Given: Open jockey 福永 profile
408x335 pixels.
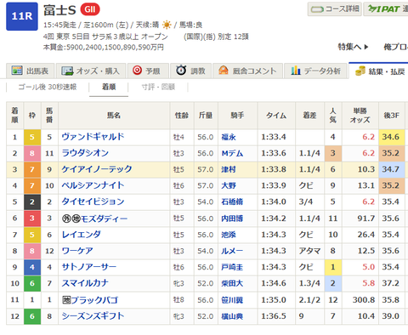Looking at the screenshot, I should click(229, 137).
